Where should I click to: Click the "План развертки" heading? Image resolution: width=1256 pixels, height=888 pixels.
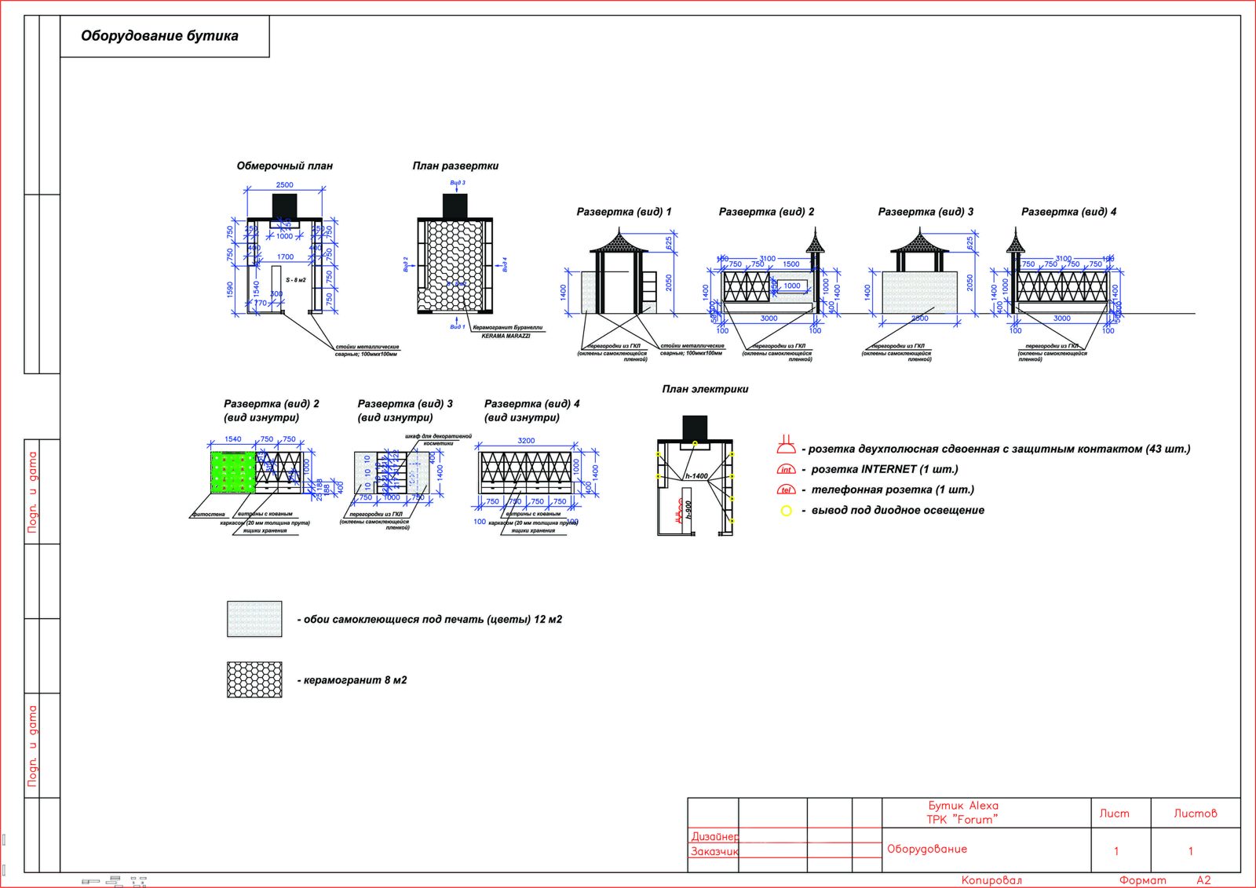coord(455,166)
